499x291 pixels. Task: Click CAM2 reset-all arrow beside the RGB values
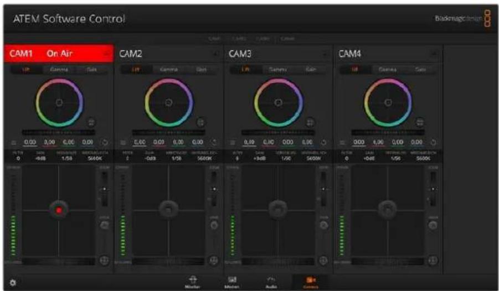coord(214,143)
